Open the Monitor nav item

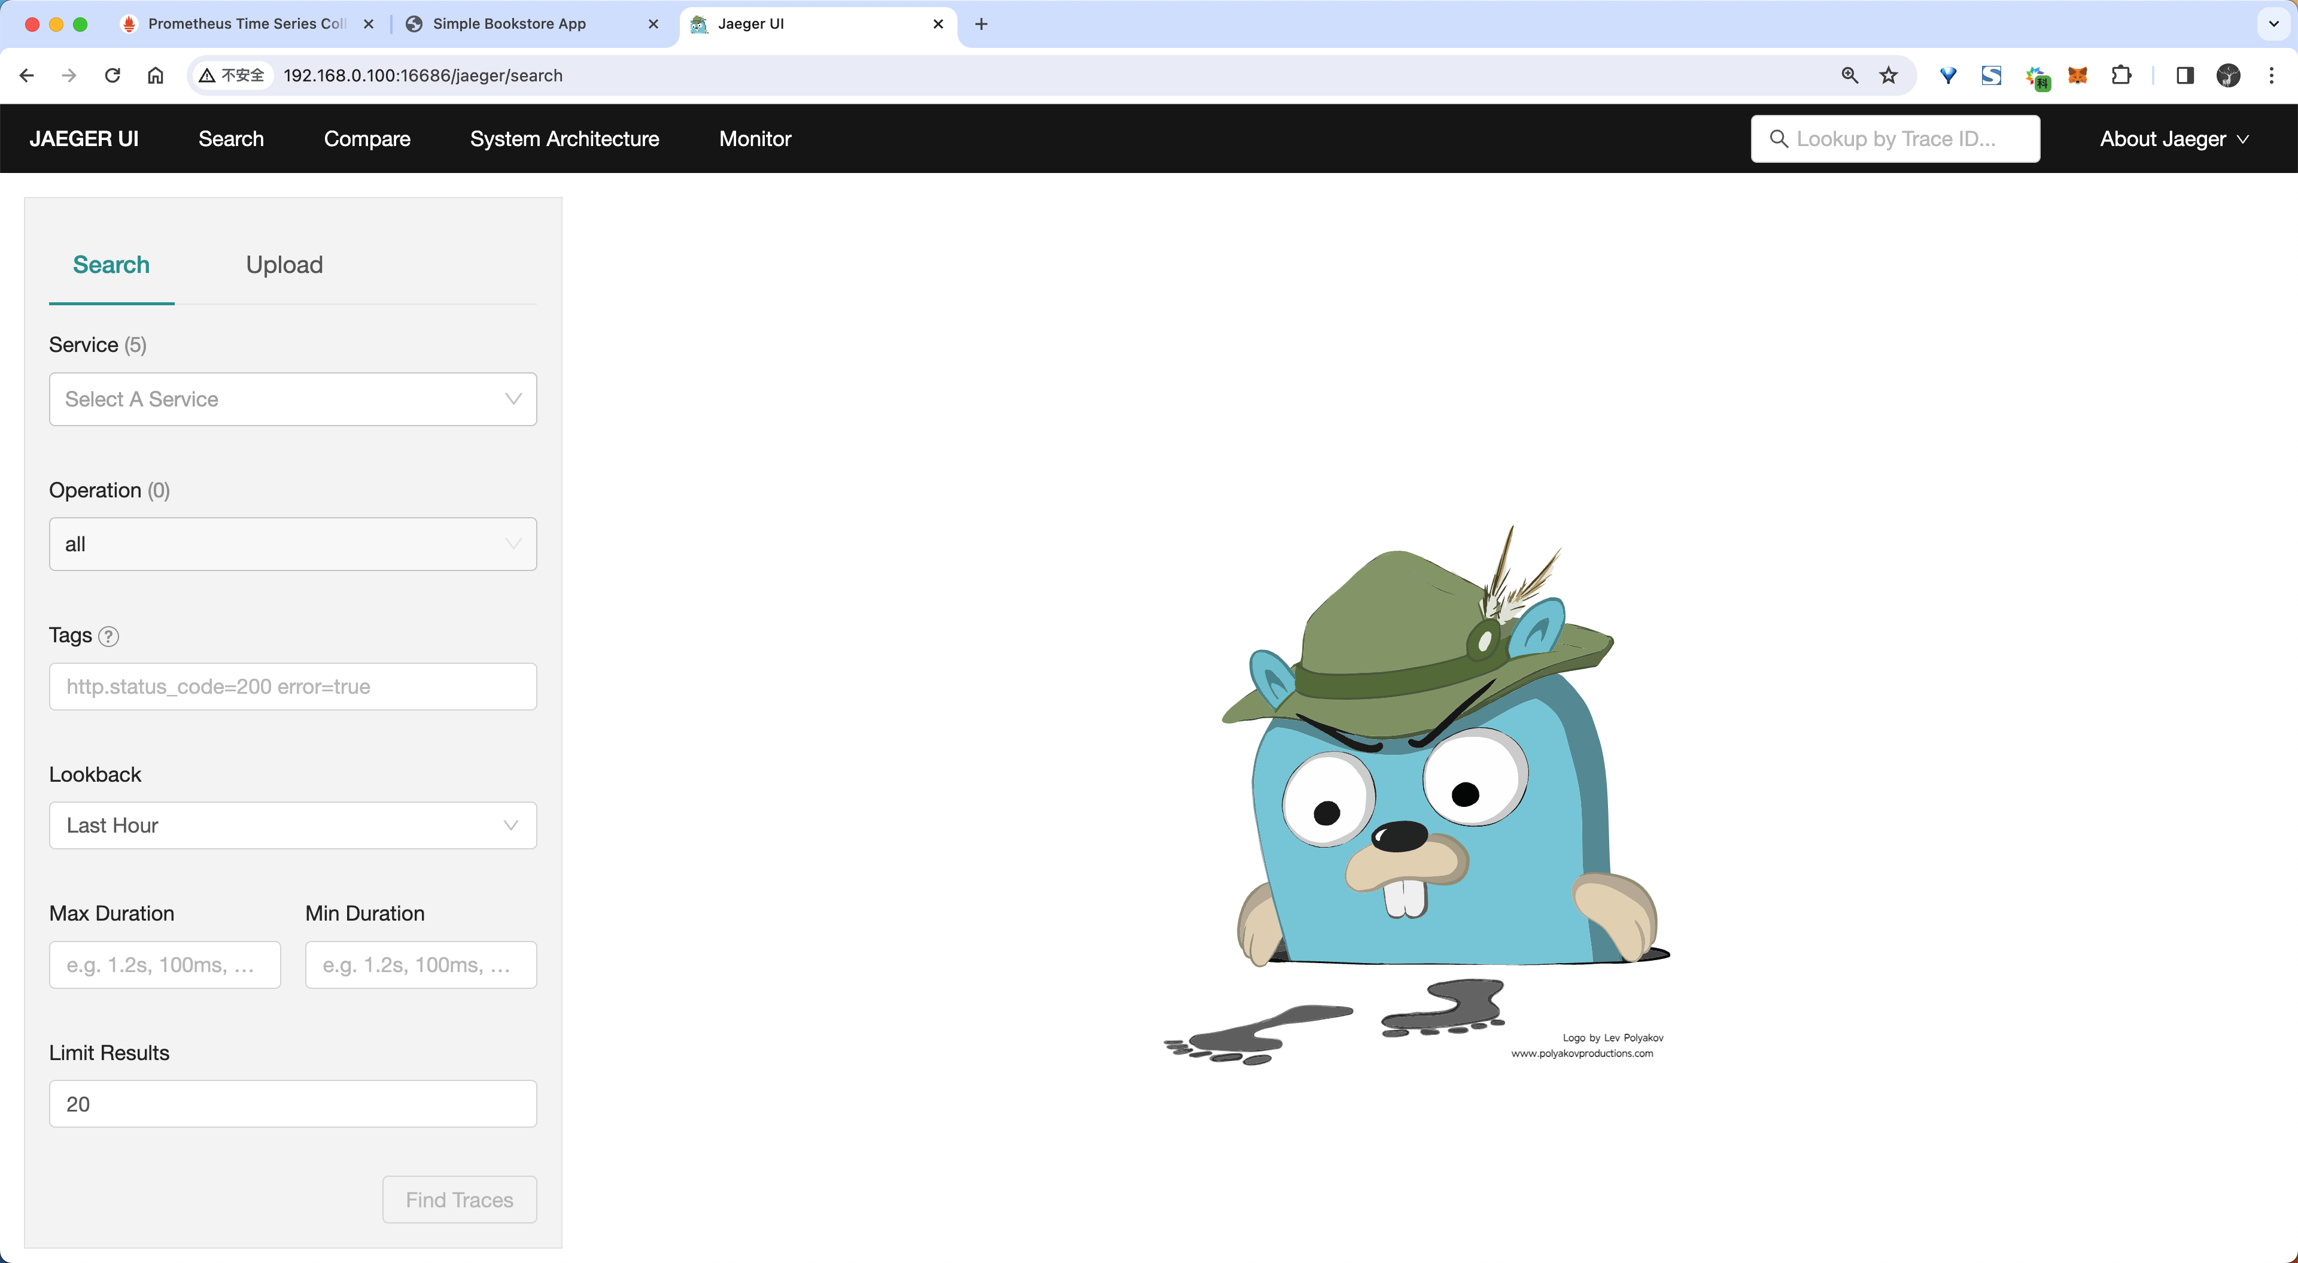[755, 138]
